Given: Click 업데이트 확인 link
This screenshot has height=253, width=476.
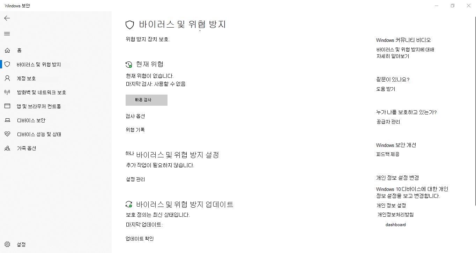Looking at the screenshot, I should click(x=140, y=239).
